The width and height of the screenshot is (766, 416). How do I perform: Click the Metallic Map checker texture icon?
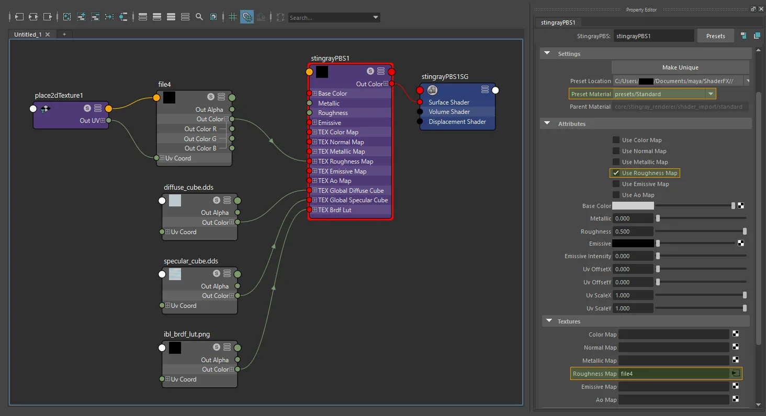[736, 360]
